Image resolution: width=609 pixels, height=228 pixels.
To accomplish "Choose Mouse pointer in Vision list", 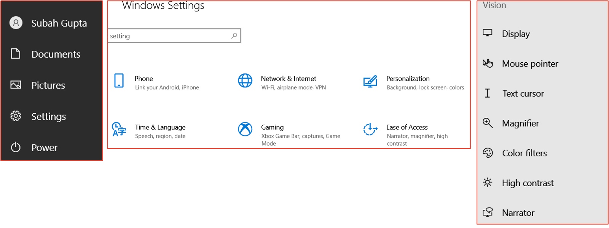I will (x=542, y=63).
